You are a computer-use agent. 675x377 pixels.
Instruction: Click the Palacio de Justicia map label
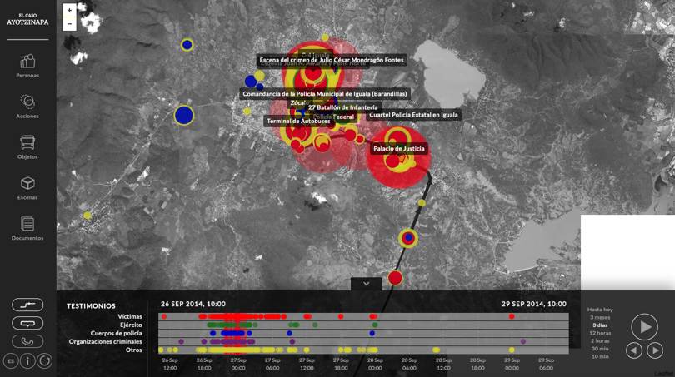point(399,148)
